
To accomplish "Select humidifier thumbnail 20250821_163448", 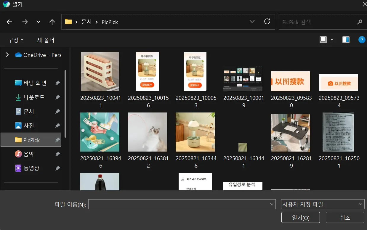I will click(x=195, y=132).
